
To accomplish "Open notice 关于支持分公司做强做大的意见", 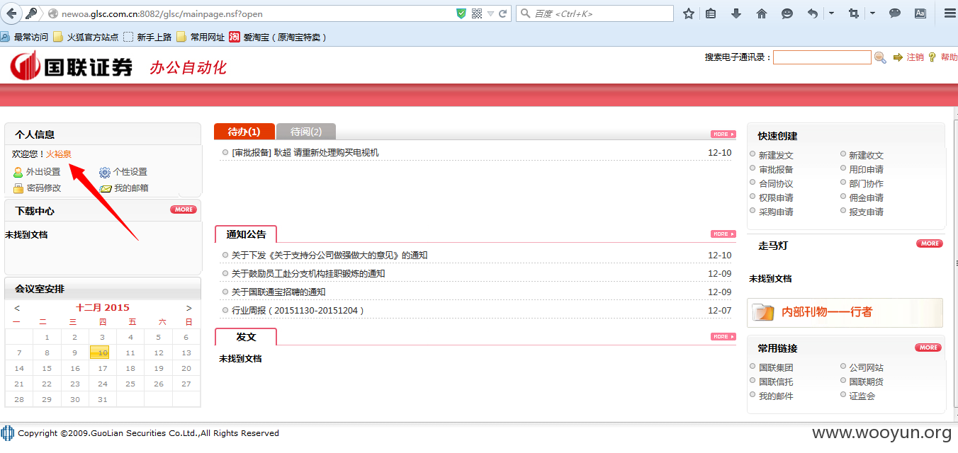I will [x=329, y=255].
